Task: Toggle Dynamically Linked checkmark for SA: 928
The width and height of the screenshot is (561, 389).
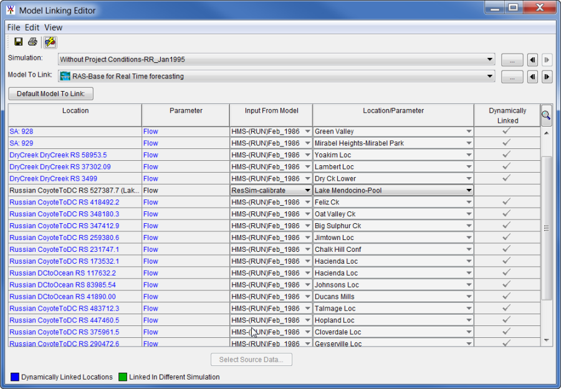Action: pos(507,131)
